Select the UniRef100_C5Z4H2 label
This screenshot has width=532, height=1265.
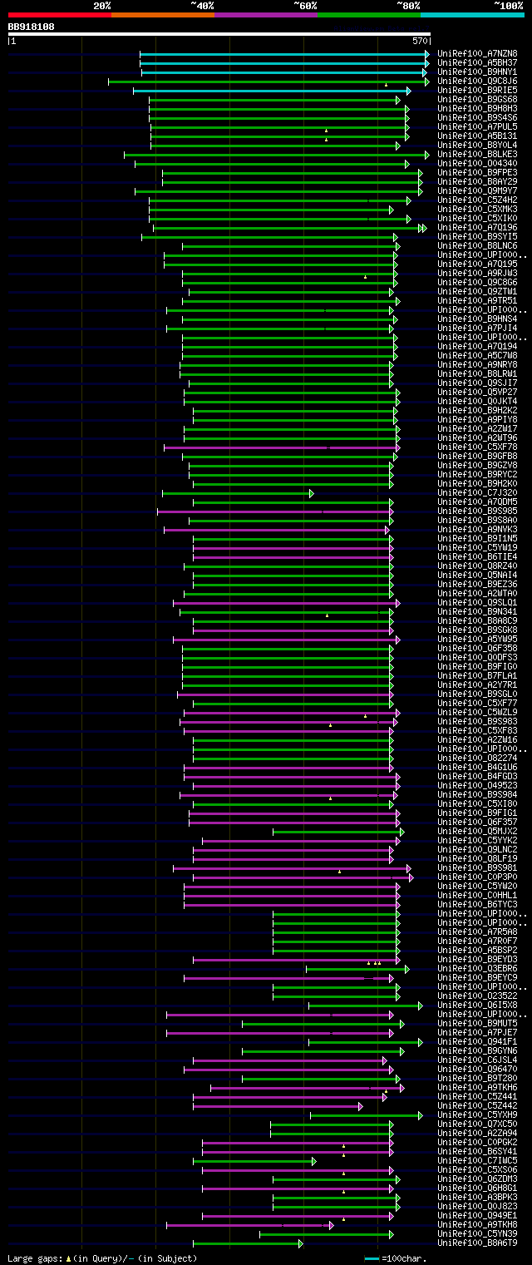pos(475,200)
